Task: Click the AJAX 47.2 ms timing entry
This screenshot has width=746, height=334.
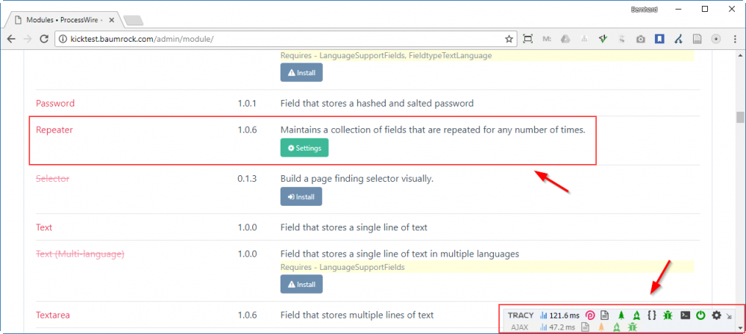Action: 558,327
